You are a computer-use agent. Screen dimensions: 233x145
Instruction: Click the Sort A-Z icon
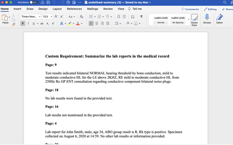pos(133,16)
